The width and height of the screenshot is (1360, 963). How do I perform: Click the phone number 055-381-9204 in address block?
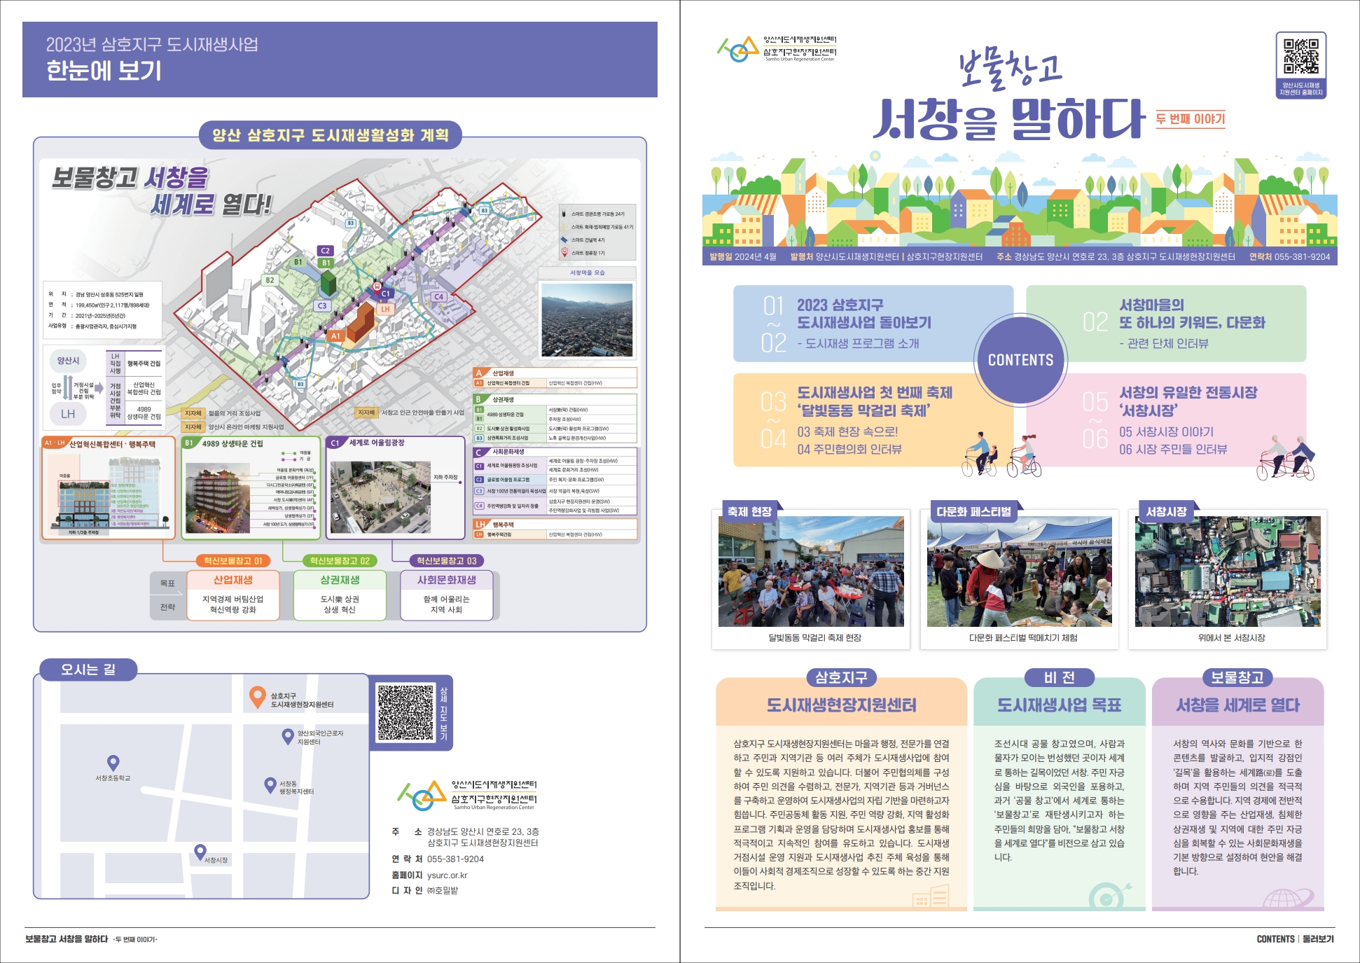[x=455, y=859]
